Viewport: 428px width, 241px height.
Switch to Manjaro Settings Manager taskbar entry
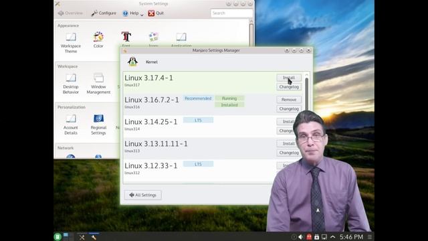[x=94, y=237]
